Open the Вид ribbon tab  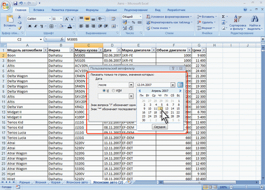158,10
